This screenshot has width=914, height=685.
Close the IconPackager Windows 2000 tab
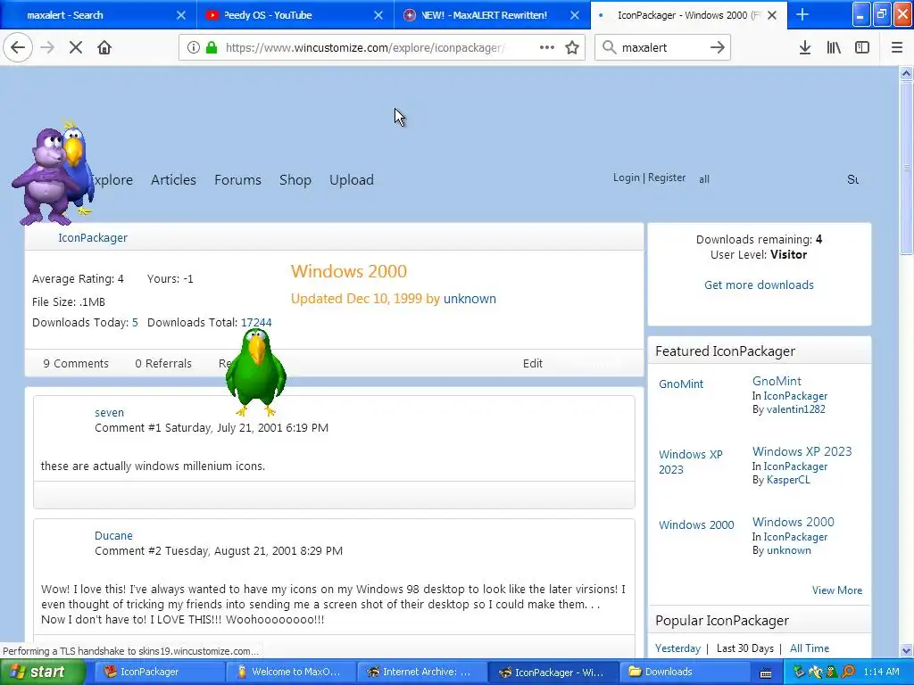(772, 15)
